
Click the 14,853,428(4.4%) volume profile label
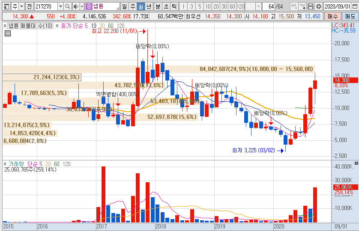pos(33,133)
